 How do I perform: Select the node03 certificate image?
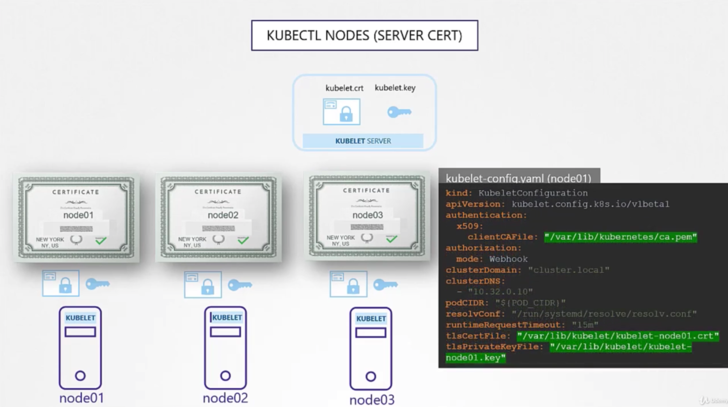click(x=367, y=216)
